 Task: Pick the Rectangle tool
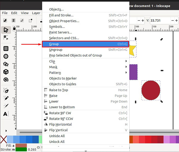point(6,48)
